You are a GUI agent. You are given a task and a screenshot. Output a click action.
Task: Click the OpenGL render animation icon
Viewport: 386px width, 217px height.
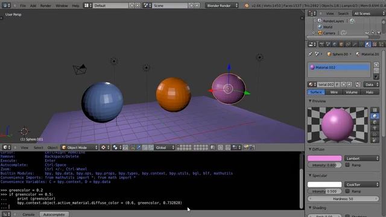pyautogui.click(x=252, y=147)
